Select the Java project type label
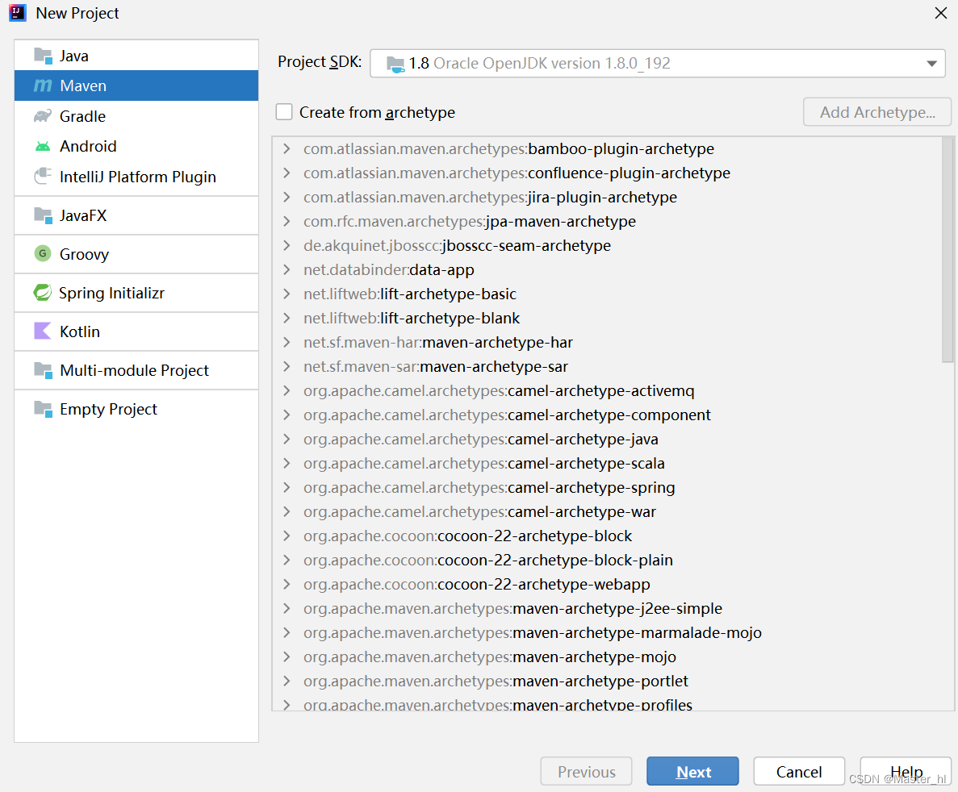 pos(74,56)
